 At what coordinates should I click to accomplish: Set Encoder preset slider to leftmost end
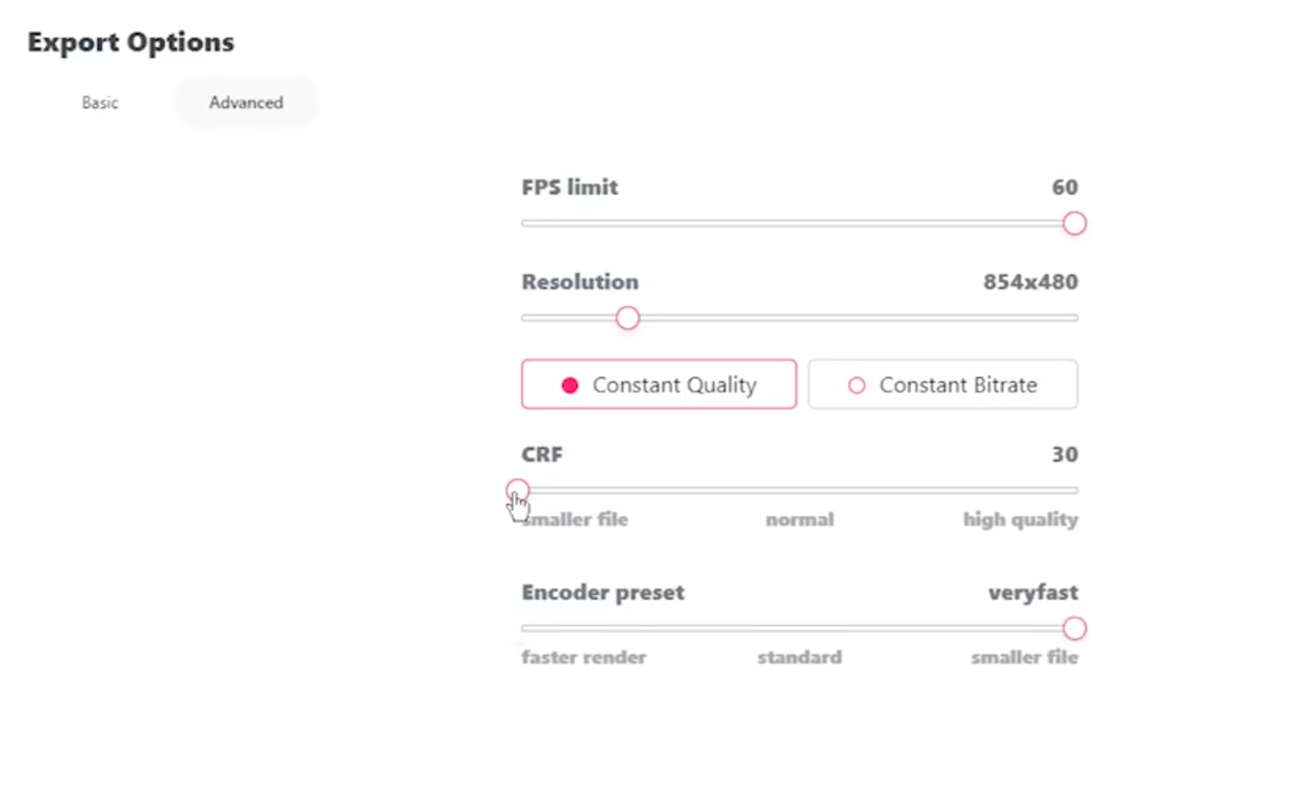[x=523, y=629]
